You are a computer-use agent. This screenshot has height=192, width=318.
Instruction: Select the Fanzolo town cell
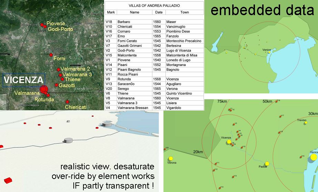tap(185, 36)
